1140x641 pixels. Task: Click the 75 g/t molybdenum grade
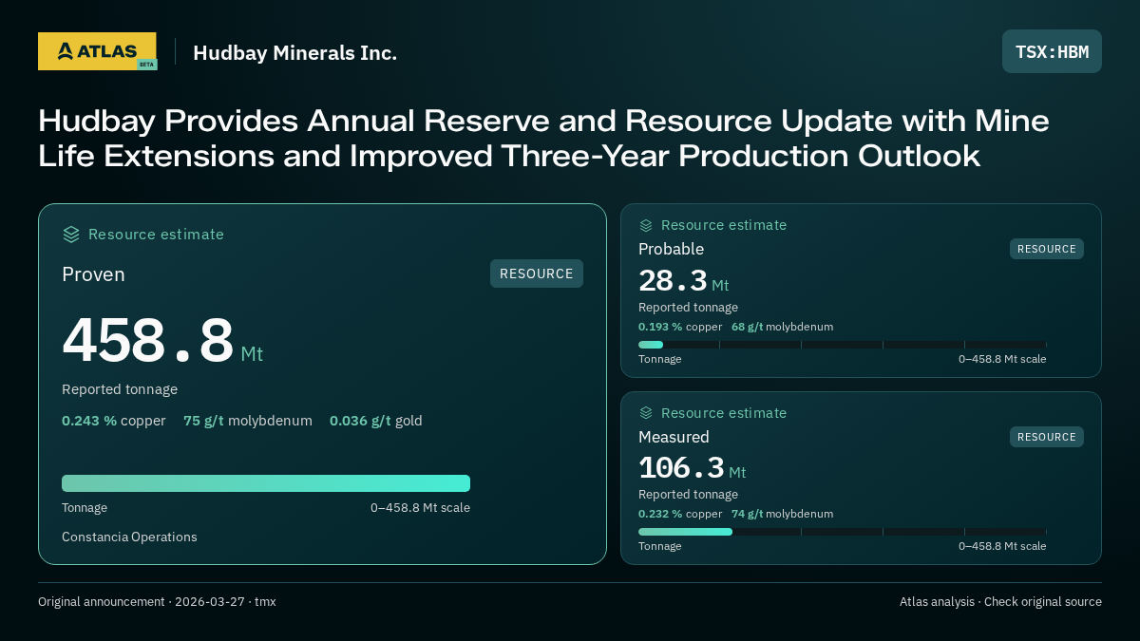coord(248,421)
